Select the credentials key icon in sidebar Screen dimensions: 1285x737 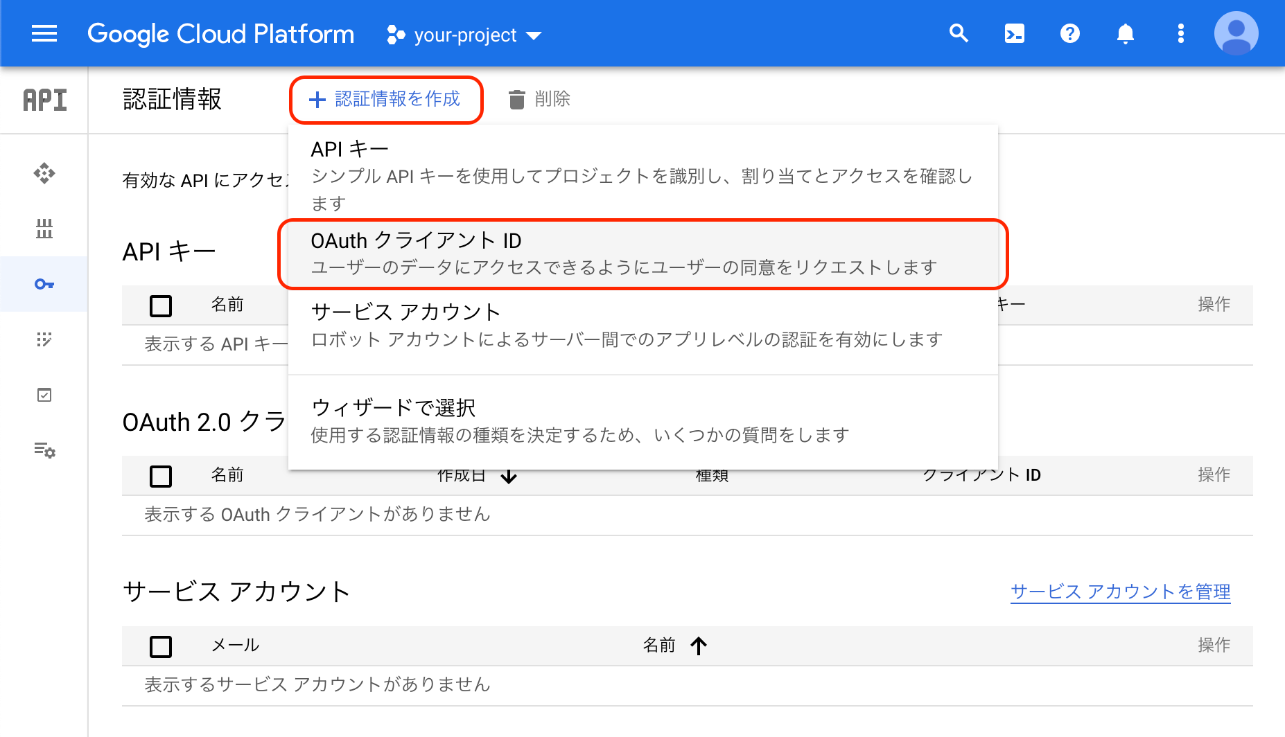44,284
